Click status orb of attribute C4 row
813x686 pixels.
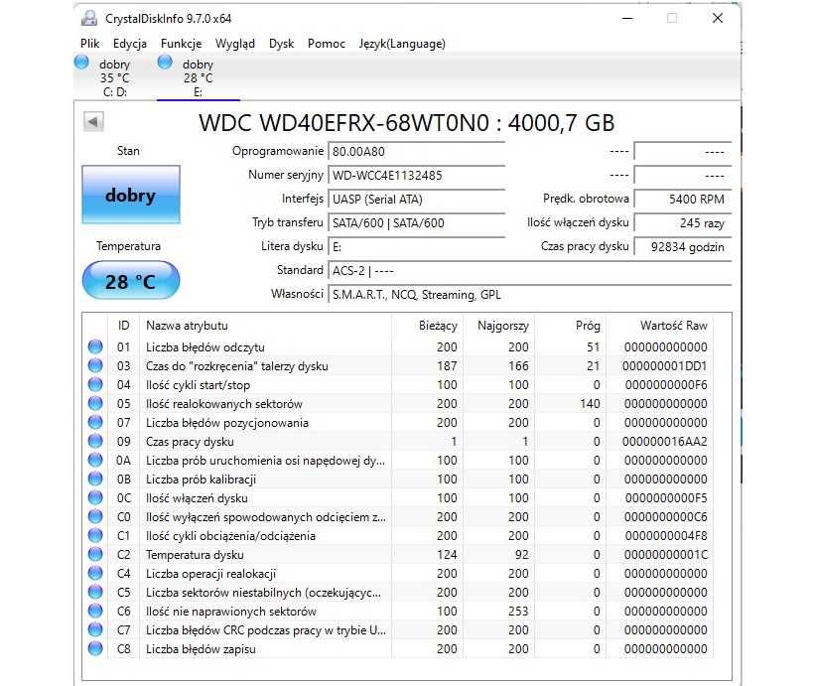click(95, 573)
